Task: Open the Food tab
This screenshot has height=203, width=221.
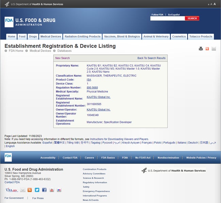Action: (x=22, y=37)
